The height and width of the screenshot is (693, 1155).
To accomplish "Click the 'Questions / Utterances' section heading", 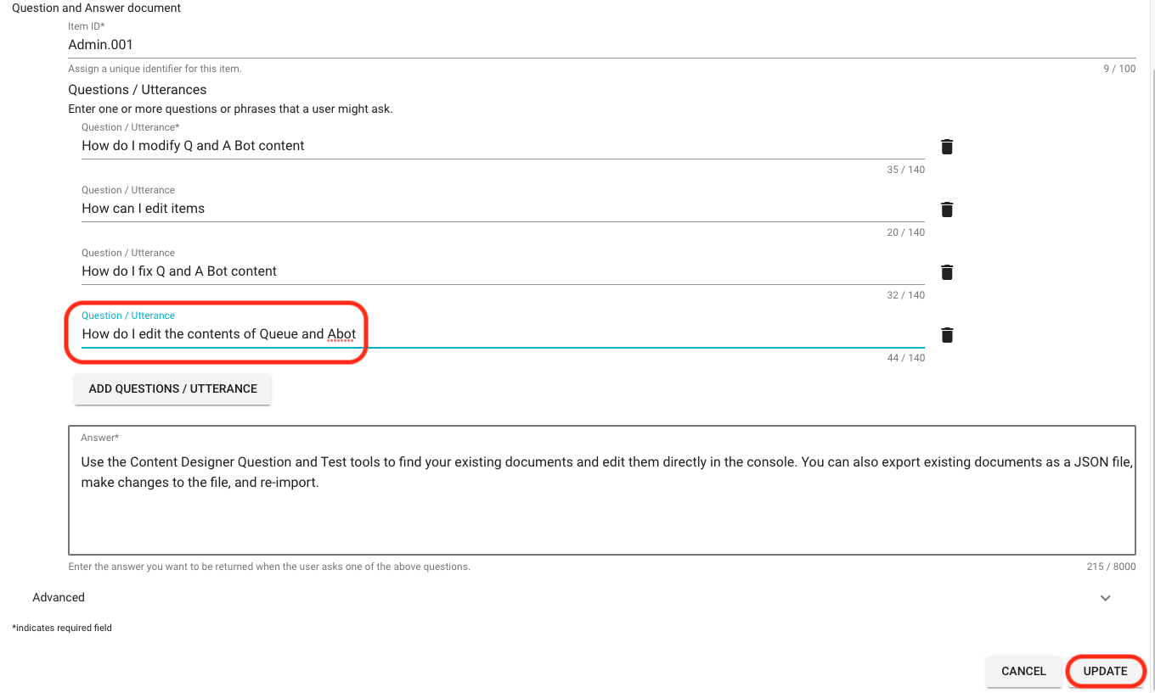I will tap(138, 90).
